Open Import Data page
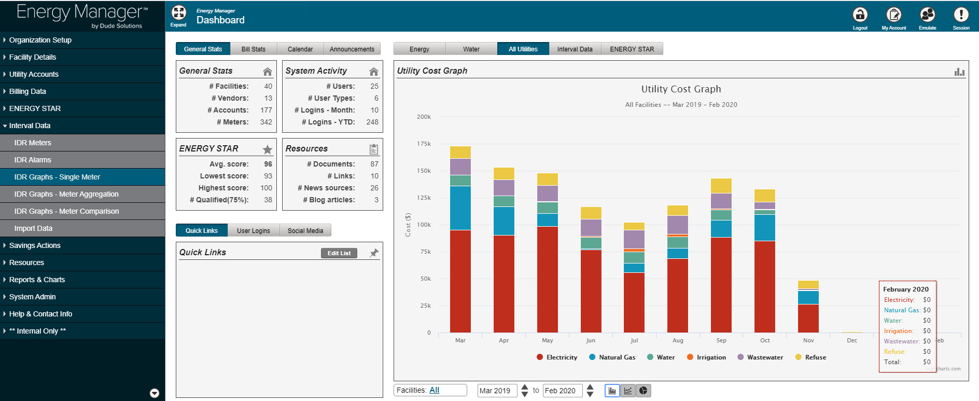The width and height of the screenshot is (979, 401). coord(82,228)
